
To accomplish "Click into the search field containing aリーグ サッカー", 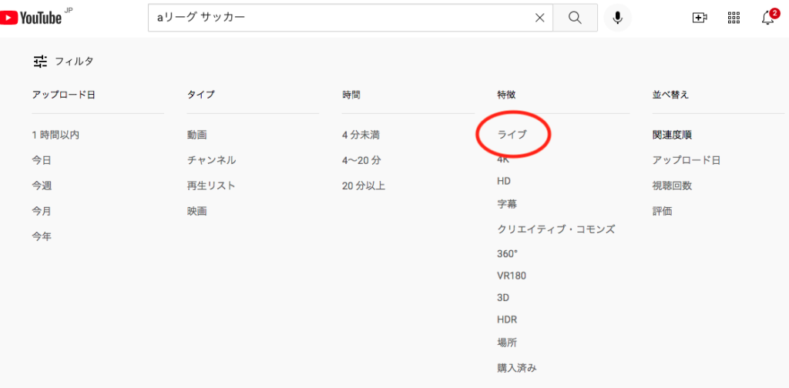I will (x=339, y=18).
